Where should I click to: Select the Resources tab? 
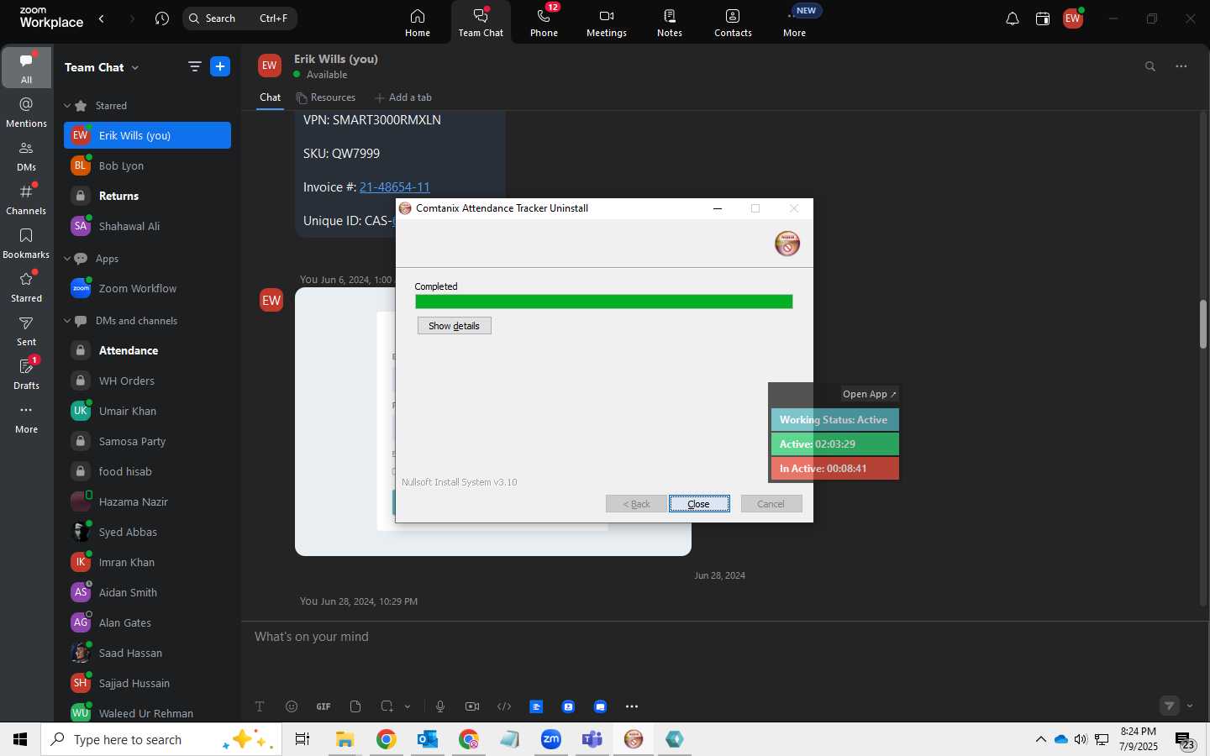(x=325, y=97)
